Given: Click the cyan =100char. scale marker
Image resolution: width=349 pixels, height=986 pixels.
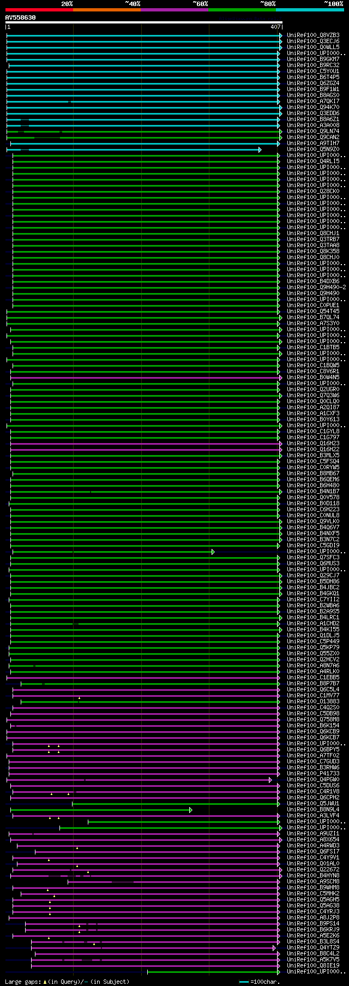Looking at the screenshot, I should [x=244, y=982].
